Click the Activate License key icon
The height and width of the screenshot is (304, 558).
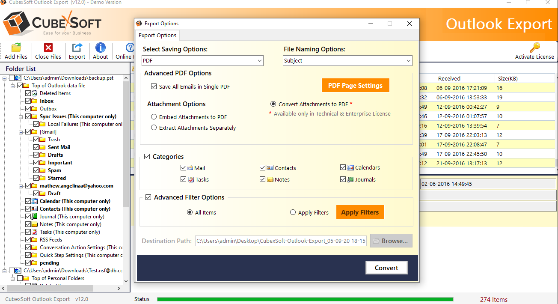coord(534,48)
